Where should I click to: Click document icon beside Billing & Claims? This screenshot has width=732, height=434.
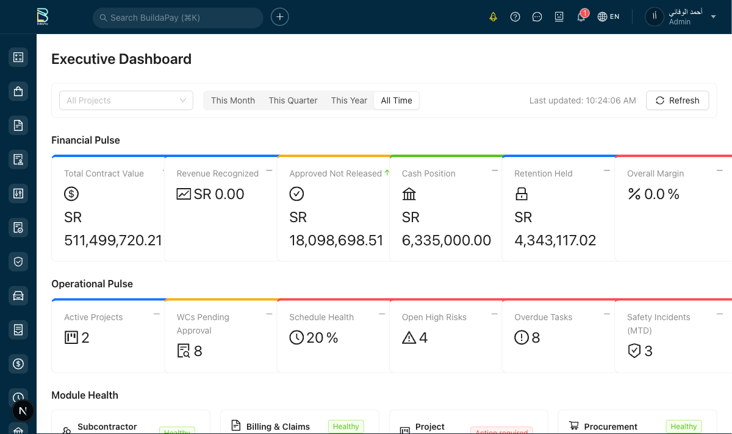click(x=236, y=425)
